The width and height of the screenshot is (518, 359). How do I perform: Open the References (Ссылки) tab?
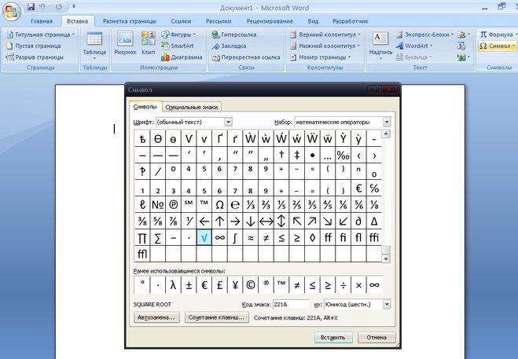pyautogui.click(x=181, y=21)
